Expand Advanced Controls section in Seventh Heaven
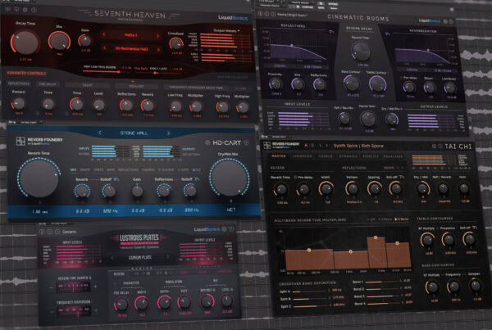 point(27,73)
